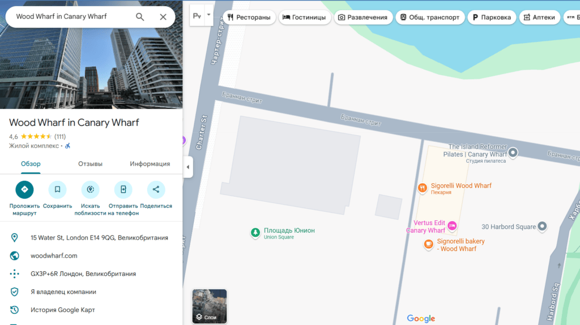Click the Vertus Edit Canary Wharf hotel marker
Screen dimensions: 580x325
click(x=452, y=226)
